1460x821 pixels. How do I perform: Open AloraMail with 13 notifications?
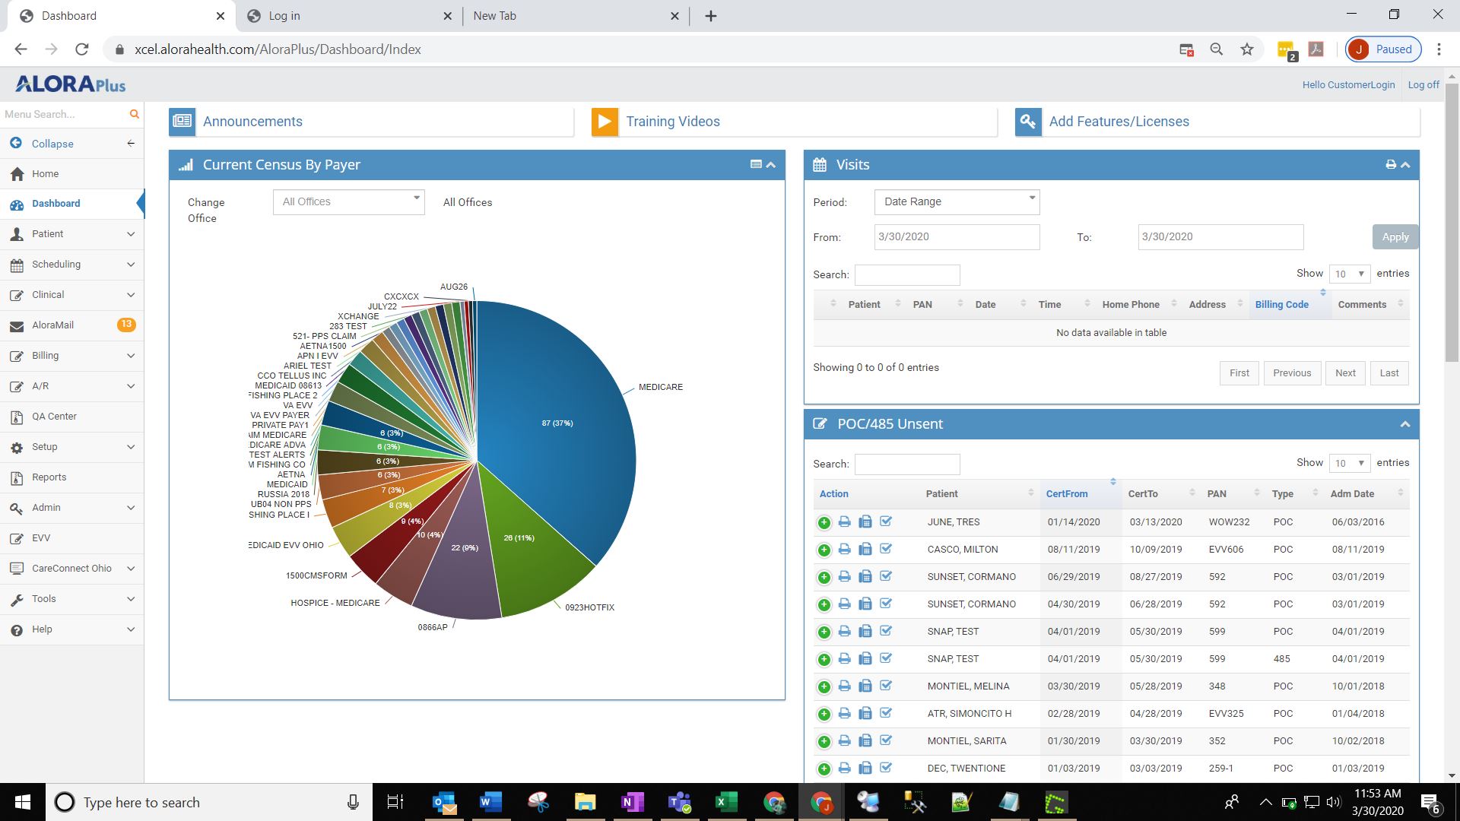pos(52,325)
